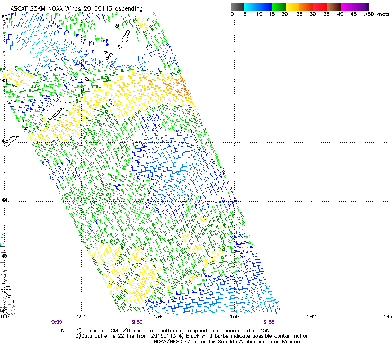
Task: Click the green 15–20 knots legend segment
Action: (279, 6)
